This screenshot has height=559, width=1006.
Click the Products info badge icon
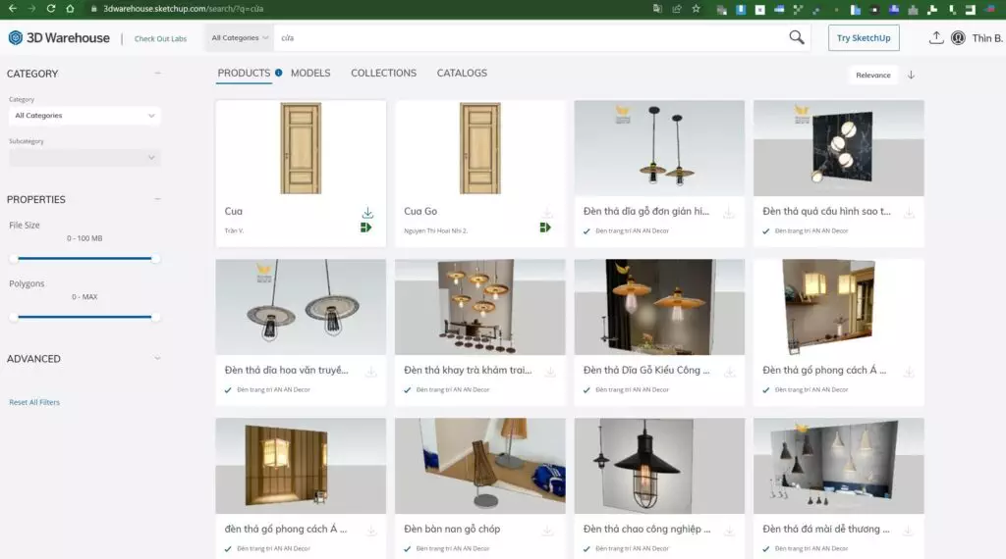[x=278, y=73]
